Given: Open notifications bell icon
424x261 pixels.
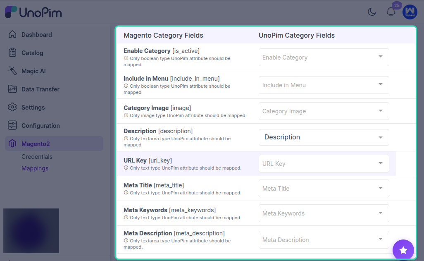Looking at the screenshot, I should pyautogui.click(x=391, y=12).
